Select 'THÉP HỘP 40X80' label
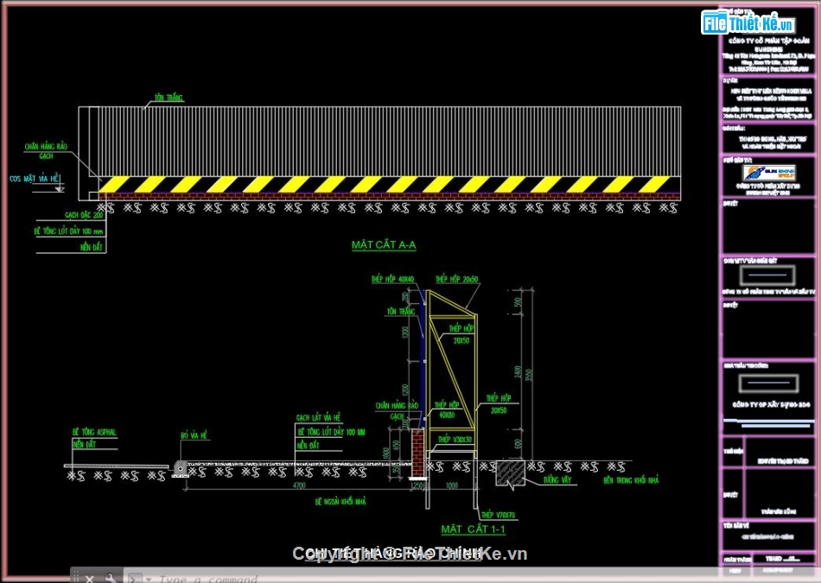This screenshot has height=583, width=821. coord(447,409)
